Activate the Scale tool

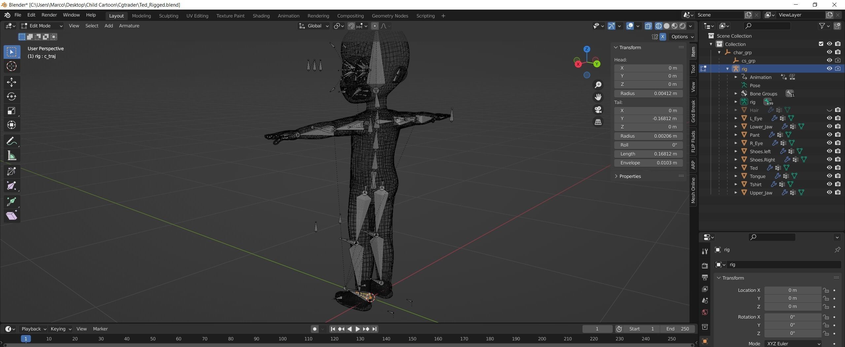(12, 111)
